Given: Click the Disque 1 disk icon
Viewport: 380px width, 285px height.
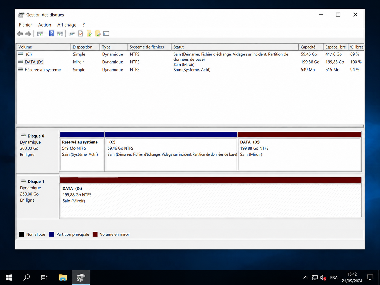Looking at the screenshot, I should point(23,181).
